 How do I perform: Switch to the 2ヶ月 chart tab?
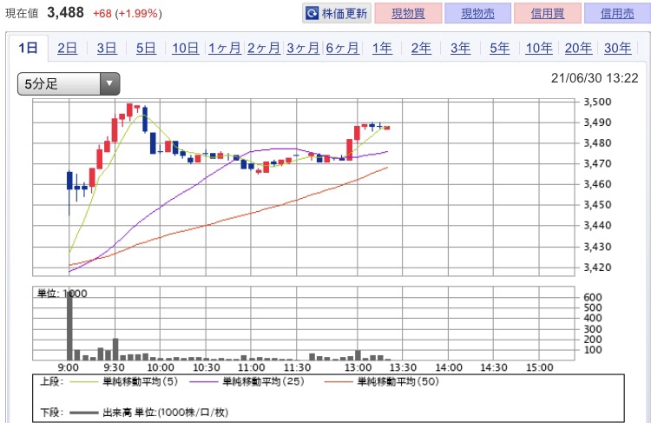tap(264, 48)
